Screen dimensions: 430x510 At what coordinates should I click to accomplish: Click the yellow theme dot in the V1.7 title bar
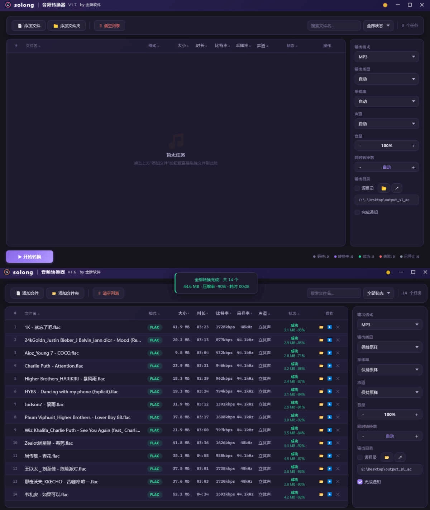pyautogui.click(x=385, y=5)
